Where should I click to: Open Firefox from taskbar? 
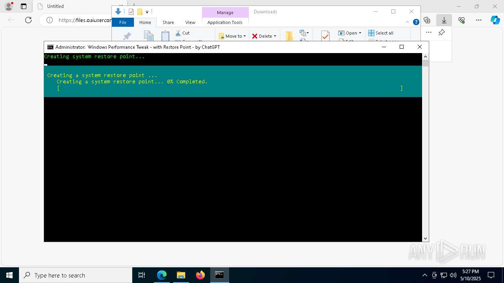pos(200,275)
